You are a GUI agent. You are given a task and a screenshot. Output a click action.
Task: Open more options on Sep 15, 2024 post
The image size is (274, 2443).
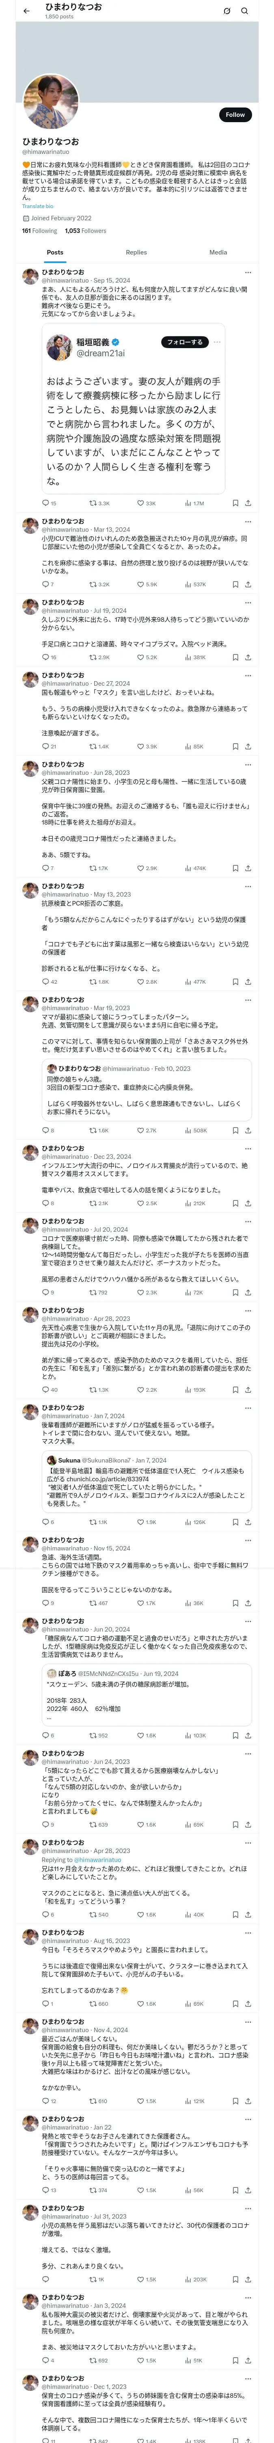tap(248, 271)
